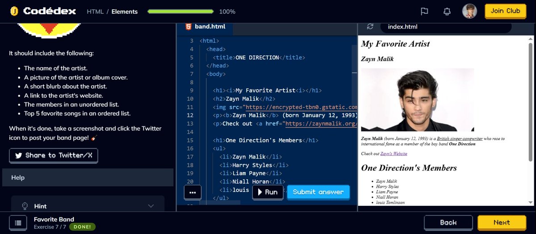Screen dimensions: 536x234
Task: Go Back to previous exercise
Action: tap(448, 222)
